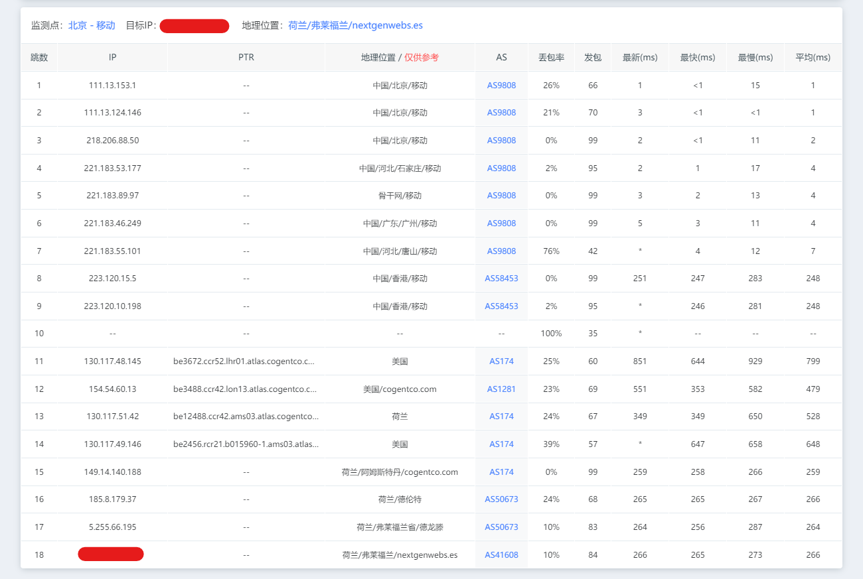This screenshot has width=863, height=579.
Task: Click PTR be3672.ccr52.lhr01.atlas.cogentco entry
Action: 244,361
